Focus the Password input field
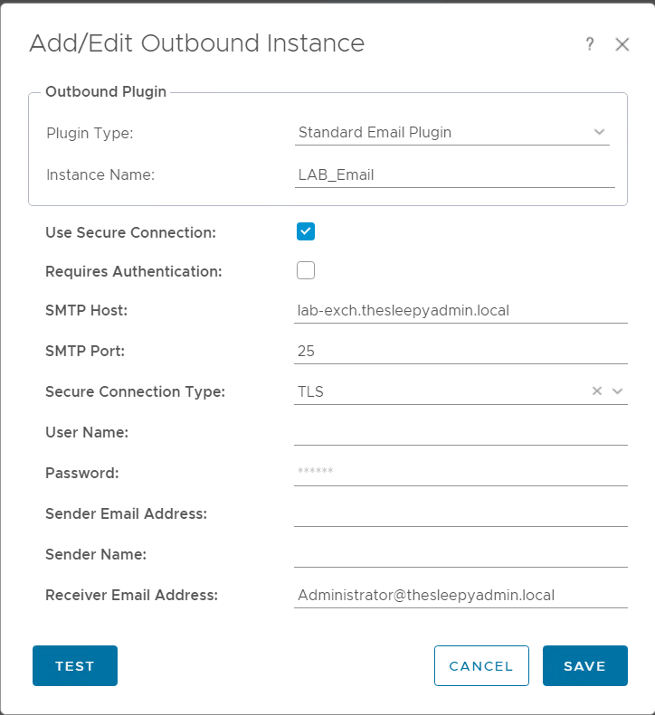The height and width of the screenshot is (715, 655). pyautogui.click(x=460, y=472)
